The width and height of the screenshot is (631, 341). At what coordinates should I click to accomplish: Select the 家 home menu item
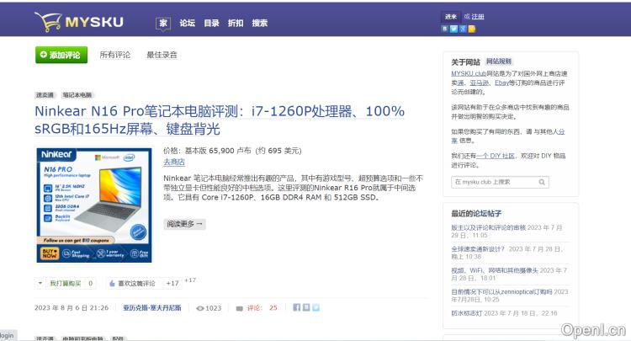tap(163, 23)
